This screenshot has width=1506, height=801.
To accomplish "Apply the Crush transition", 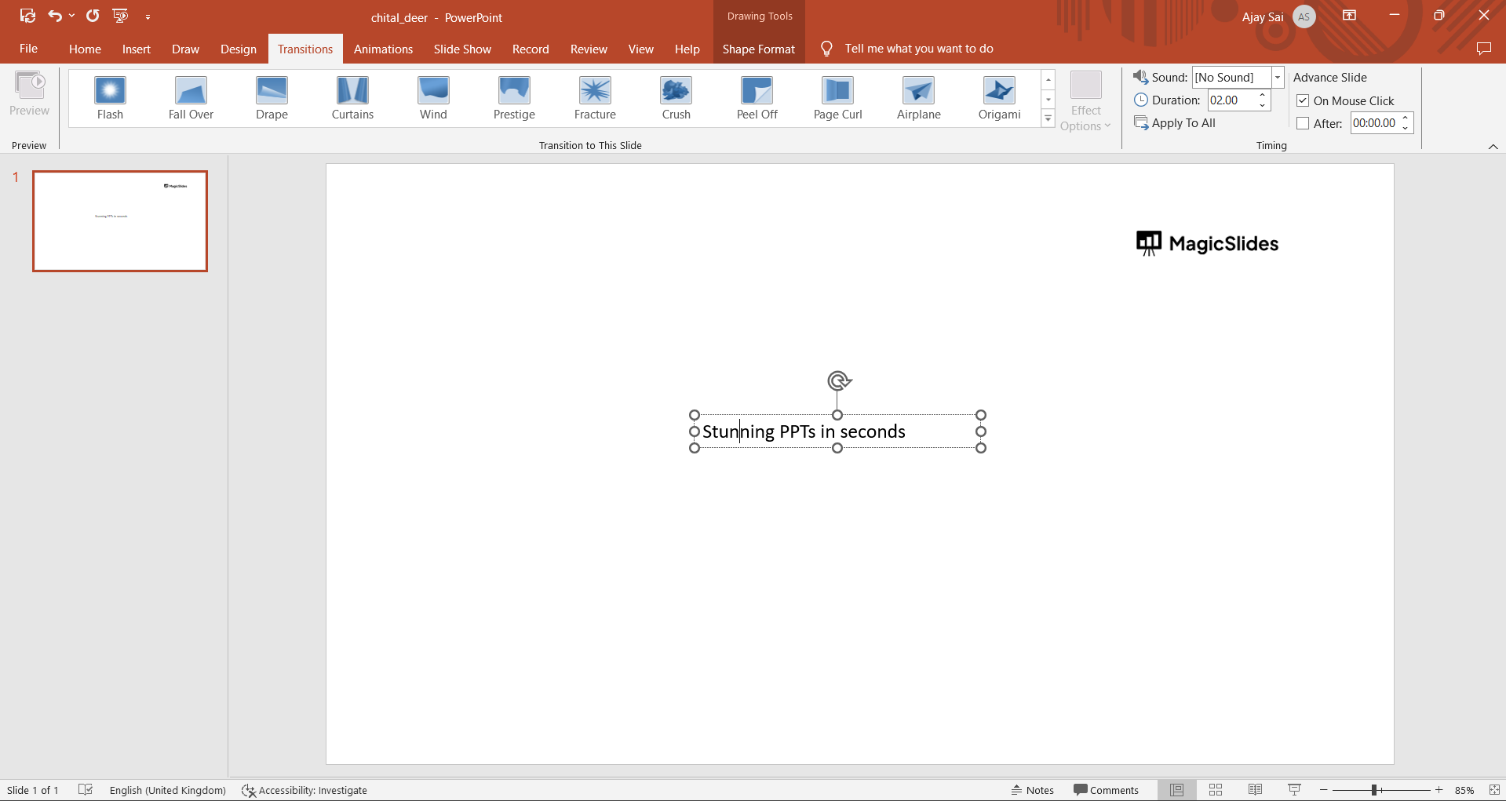I will [676, 98].
